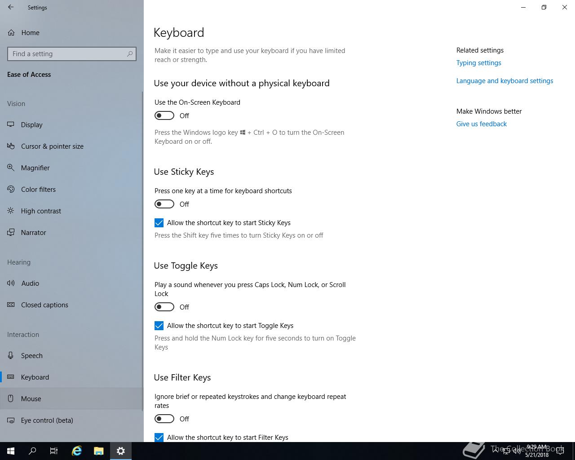Image resolution: width=575 pixels, height=460 pixels.
Task: Click the Hearing category label
Action: (19, 262)
